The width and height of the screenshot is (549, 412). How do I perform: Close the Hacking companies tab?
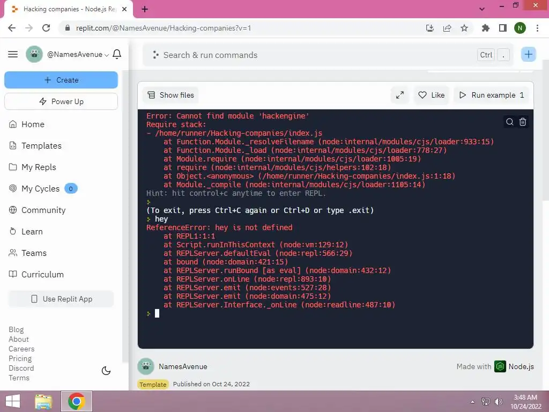124,9
